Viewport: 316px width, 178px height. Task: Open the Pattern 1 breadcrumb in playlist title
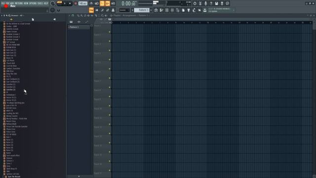[143, 15]
